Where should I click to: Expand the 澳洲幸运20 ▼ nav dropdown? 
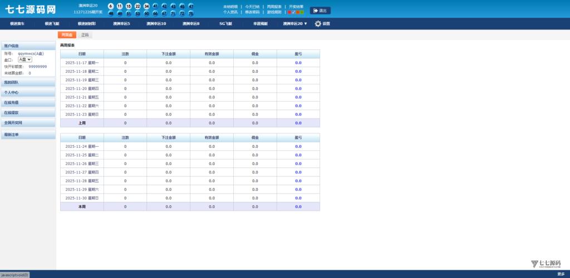pos(294,24)
